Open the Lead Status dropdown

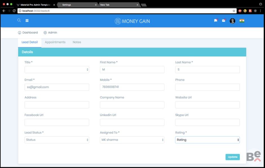[57, 140]
